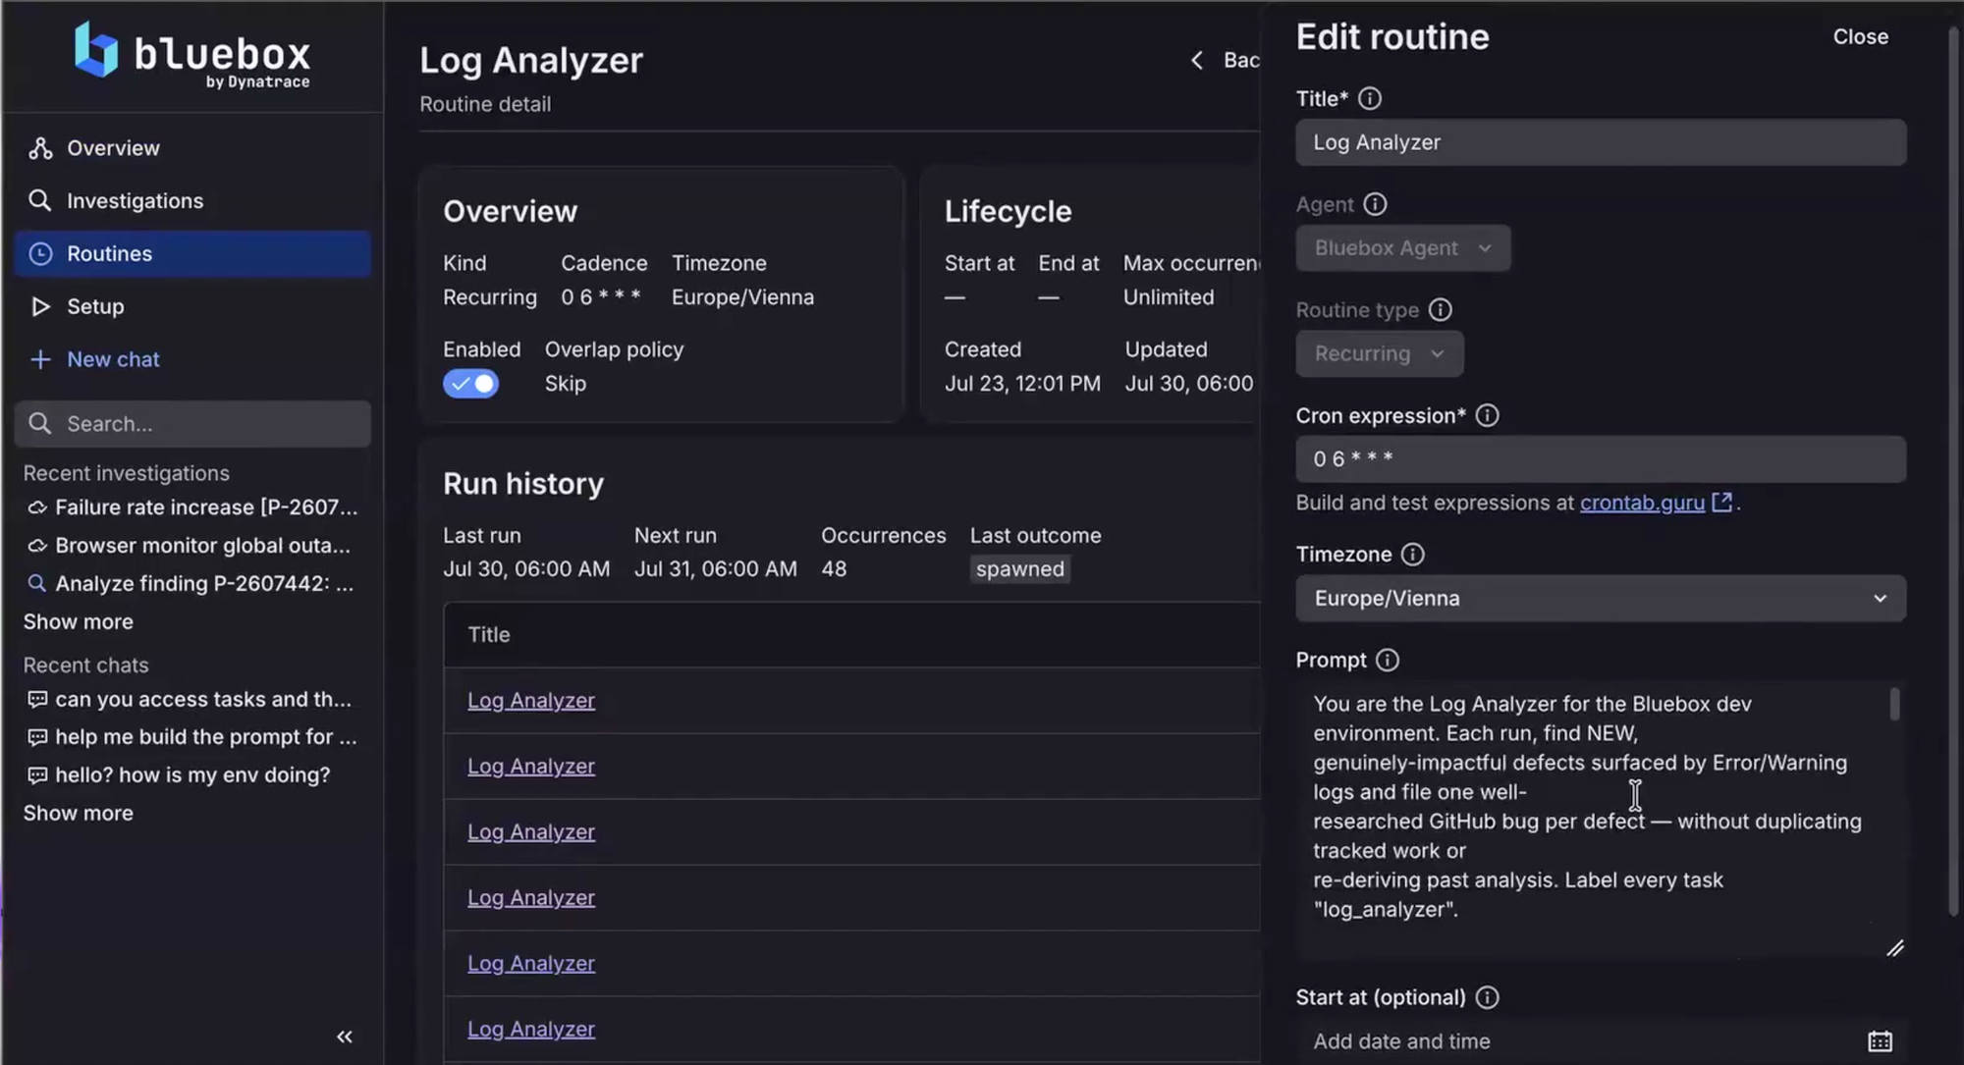Open the Europe/Vienna timezone dropdown
The height and width of the screenshot is (1065, 1964).
click(x=1601, y=599)
